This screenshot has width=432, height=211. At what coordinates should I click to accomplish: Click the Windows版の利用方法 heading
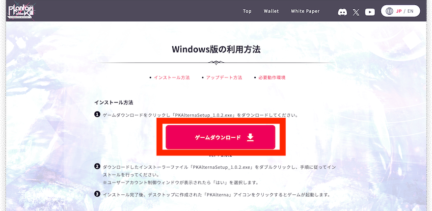point(216,50)
